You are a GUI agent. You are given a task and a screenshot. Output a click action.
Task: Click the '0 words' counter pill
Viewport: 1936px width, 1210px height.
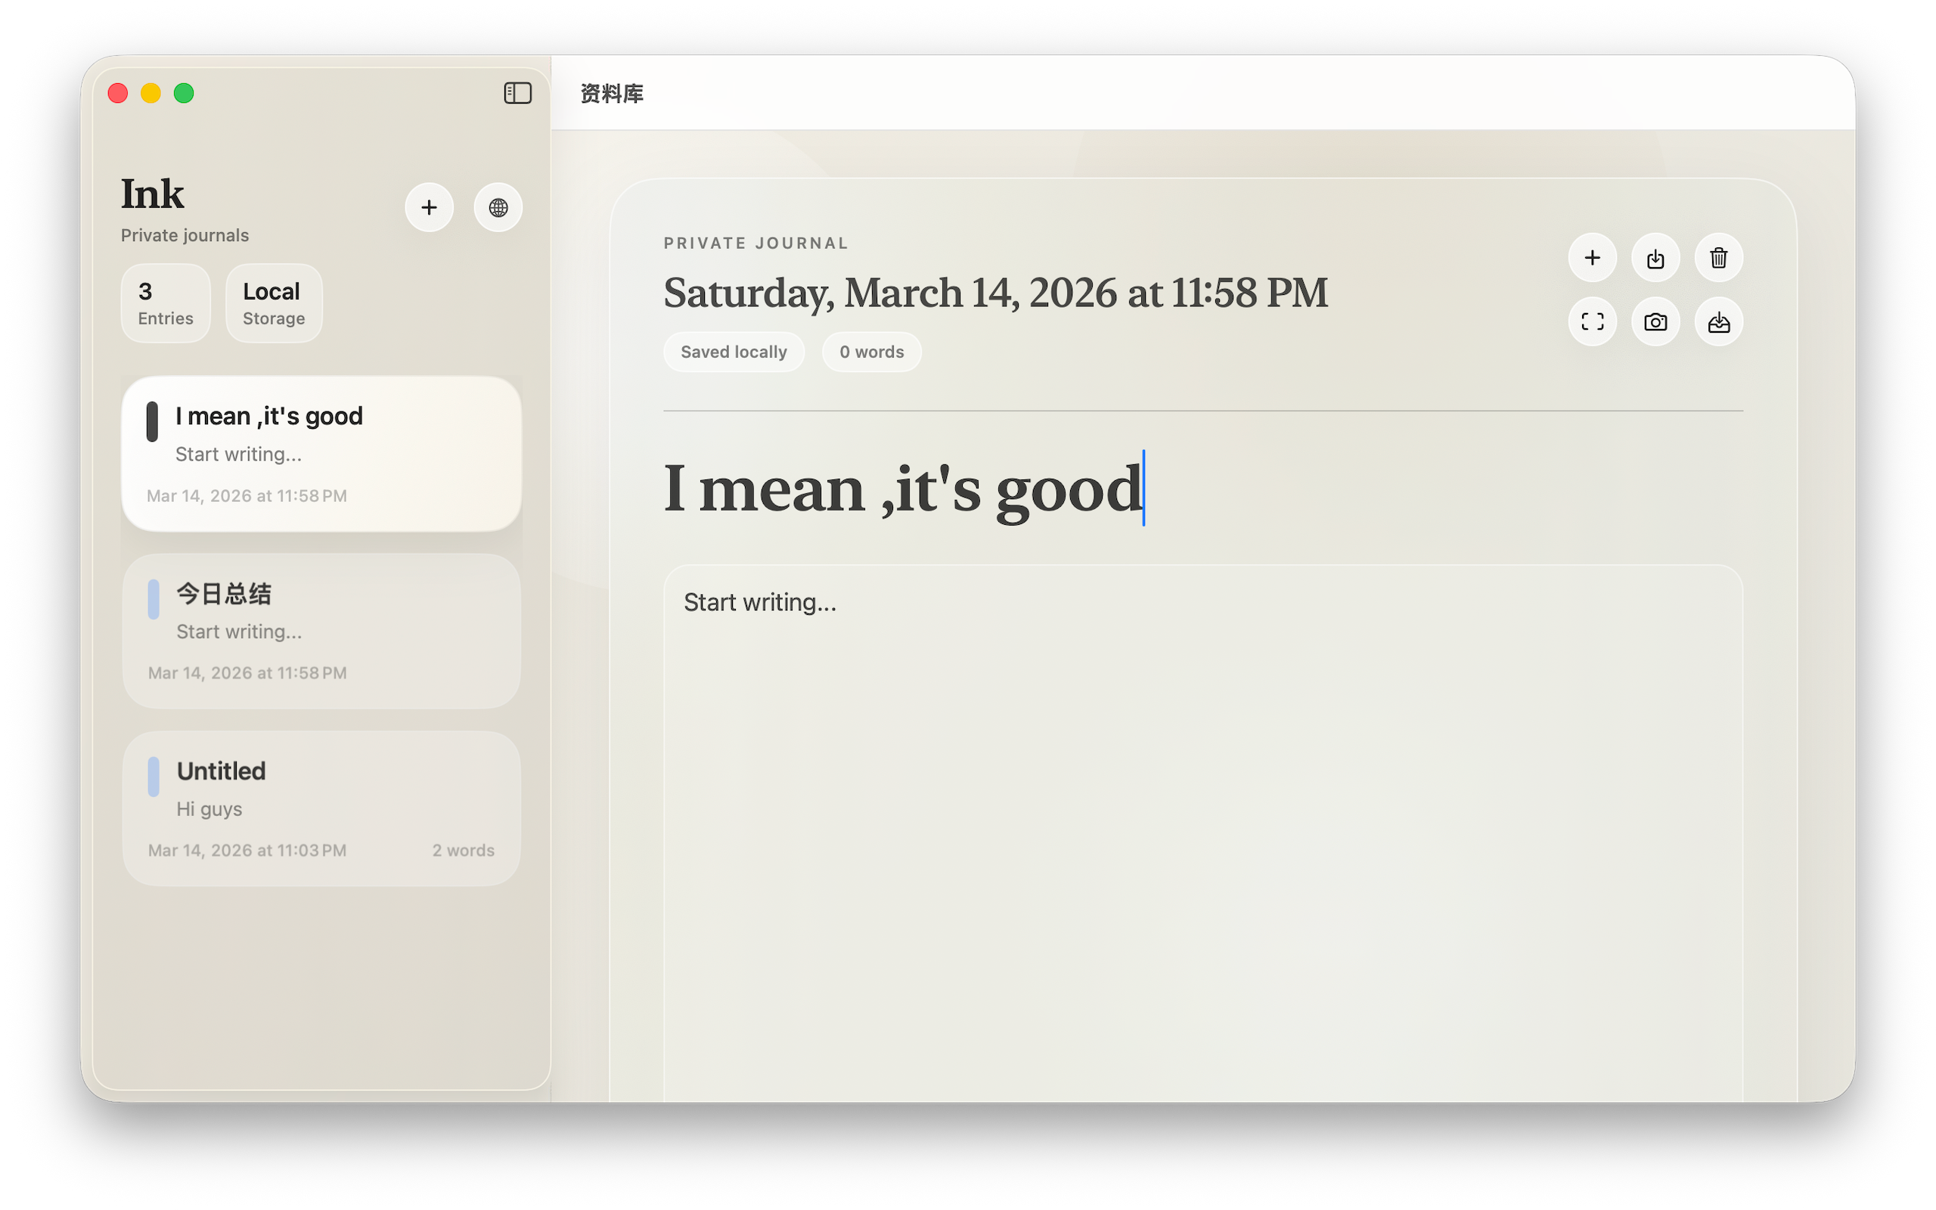point(872,352)
